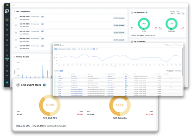
Task: Open the user avatar profile in sidebar
Action: click(x=7, y=11)
